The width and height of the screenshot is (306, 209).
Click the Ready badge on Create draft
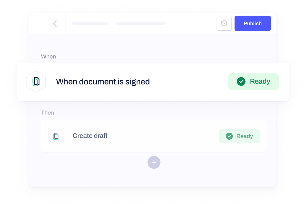tap(239, 136)
